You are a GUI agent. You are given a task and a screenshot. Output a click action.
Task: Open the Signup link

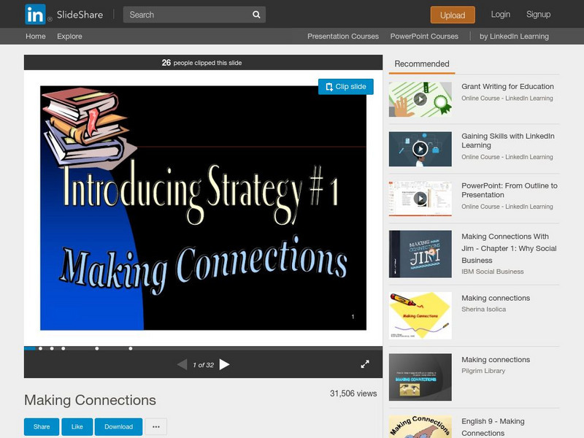538,15
